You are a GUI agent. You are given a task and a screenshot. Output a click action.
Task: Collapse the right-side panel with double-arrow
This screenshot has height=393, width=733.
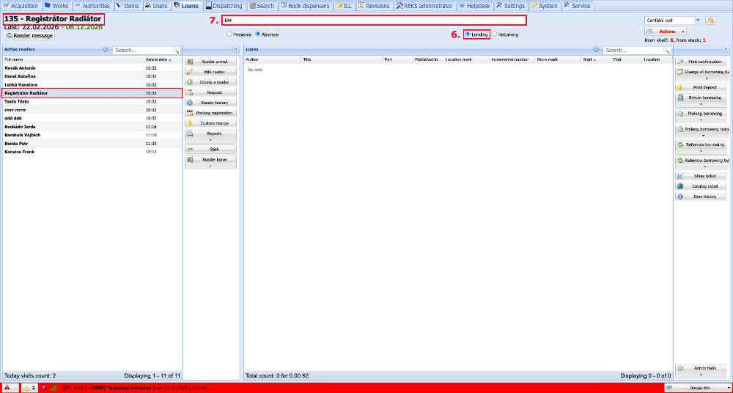point(726,49)
